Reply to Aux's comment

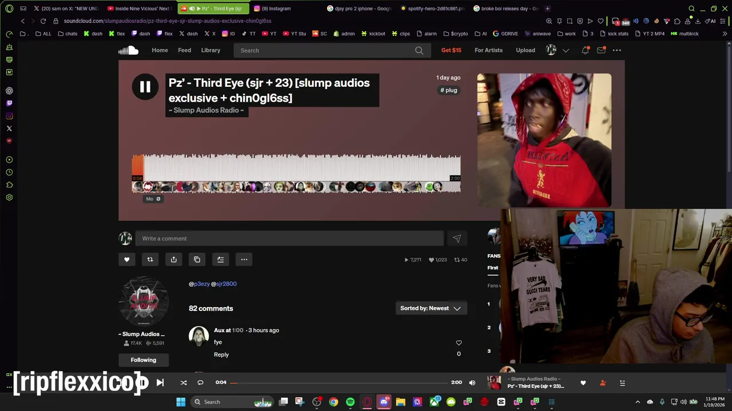coord(221,354)
